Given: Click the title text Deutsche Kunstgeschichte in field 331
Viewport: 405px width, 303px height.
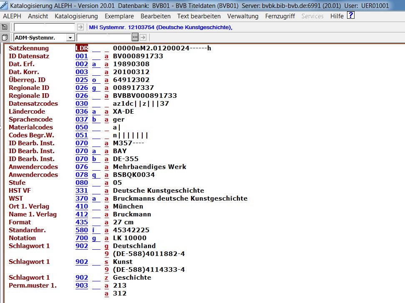Looking at the screenshot, I should click(158, 191).
